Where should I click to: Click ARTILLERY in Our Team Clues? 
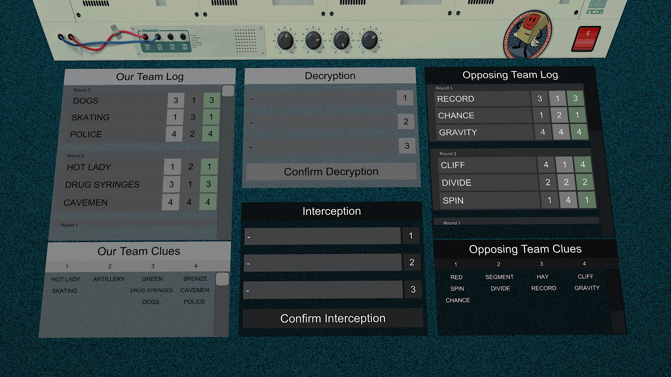pos(109,279)
